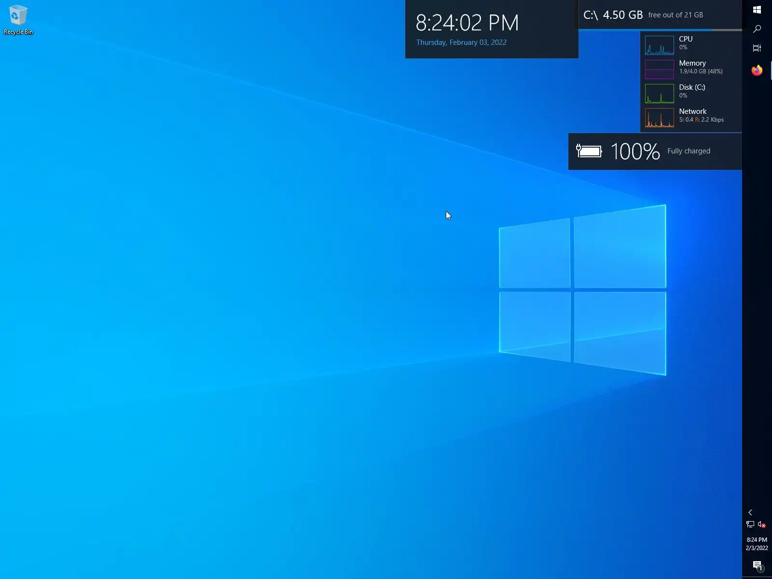Click the battery '100%' value
772x579 pixels.
tap(635, 152)
